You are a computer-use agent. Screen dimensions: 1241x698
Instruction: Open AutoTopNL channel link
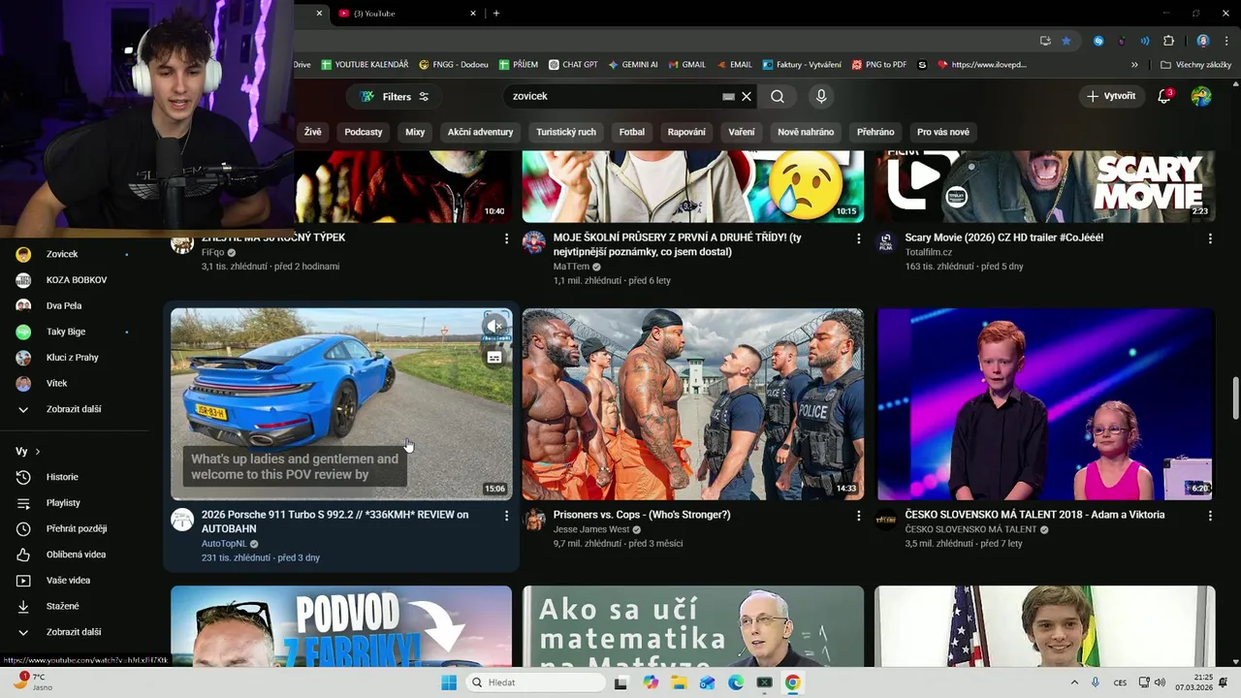[x=224, y=544]
